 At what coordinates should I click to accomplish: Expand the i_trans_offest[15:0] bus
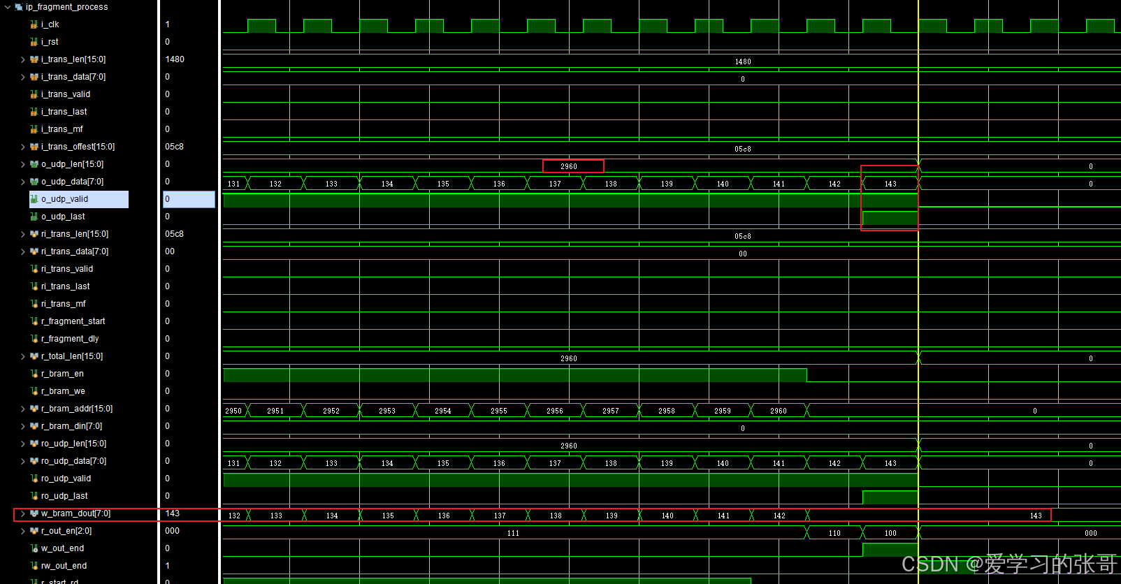[x=23, y=147]
